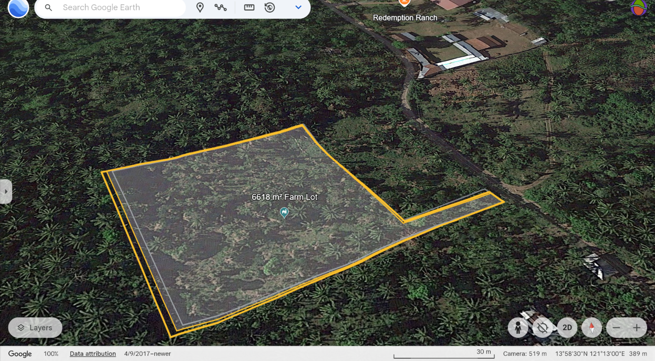Reset orientation using the compass
The width and height of the screenshot is (655, 361).
tap(591, 328)
